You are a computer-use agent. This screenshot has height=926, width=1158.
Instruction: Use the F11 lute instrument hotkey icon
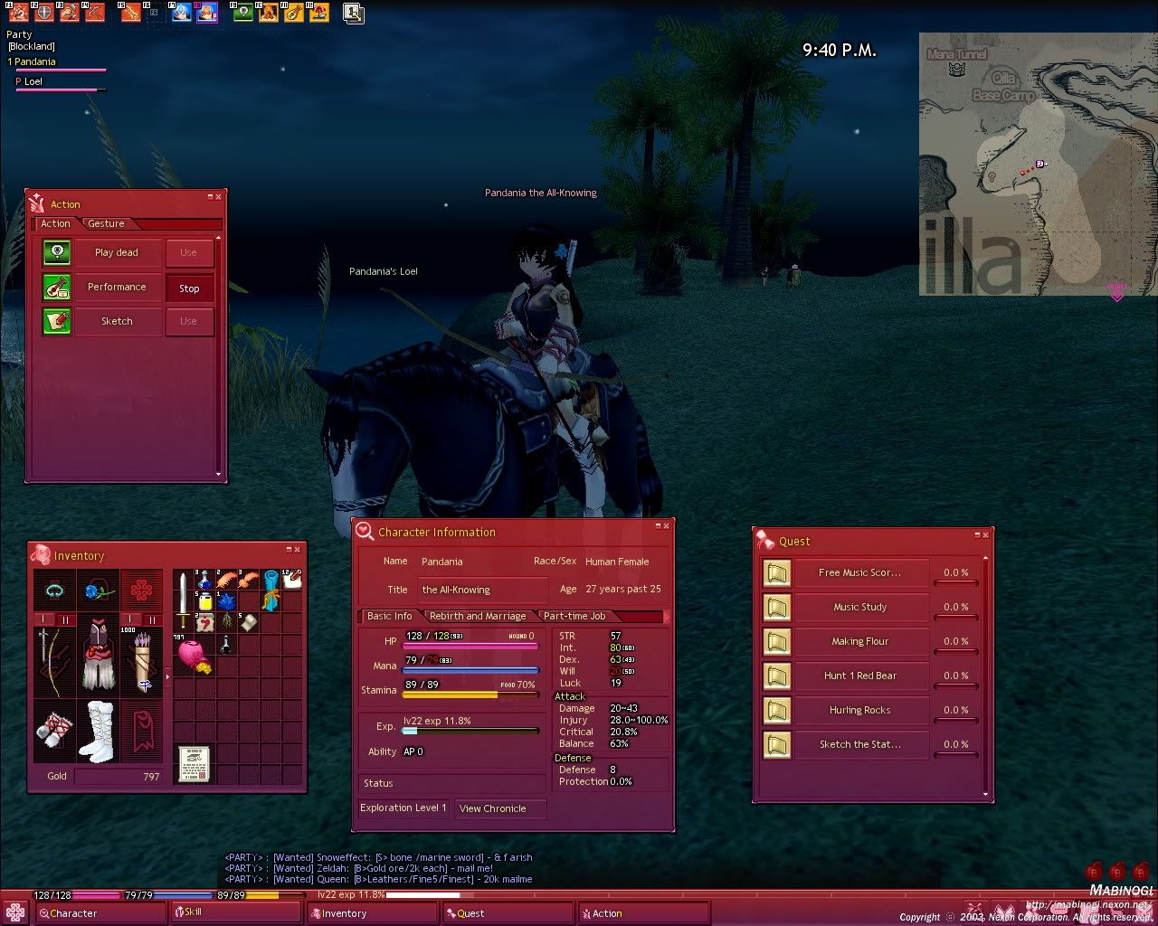pyautogui.click(x=293, y=13)
